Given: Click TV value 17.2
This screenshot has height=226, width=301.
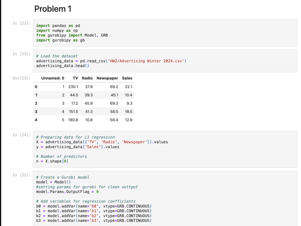Looking at the screenshot, I should coord(74,103).
